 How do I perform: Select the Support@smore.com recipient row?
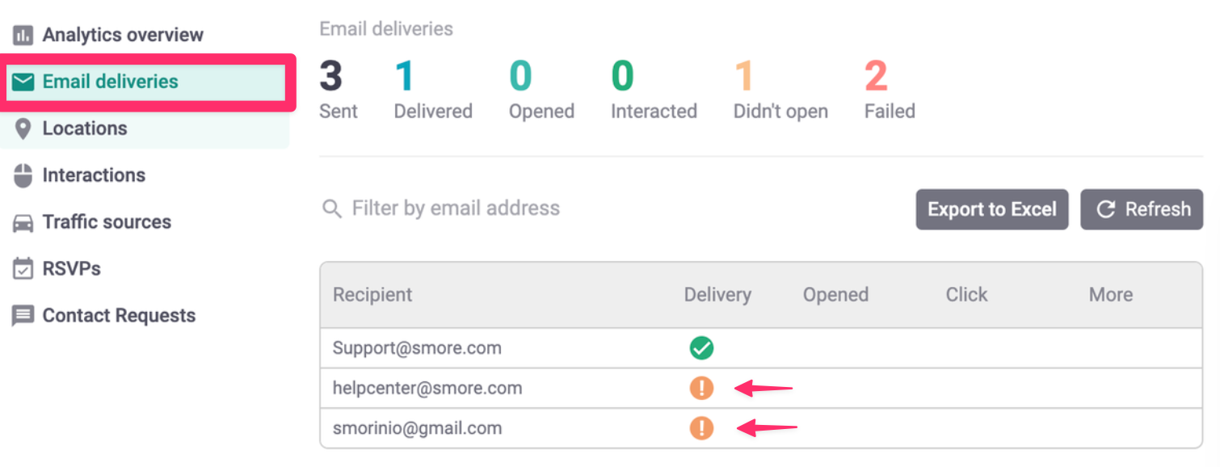[x=417, y=348]
